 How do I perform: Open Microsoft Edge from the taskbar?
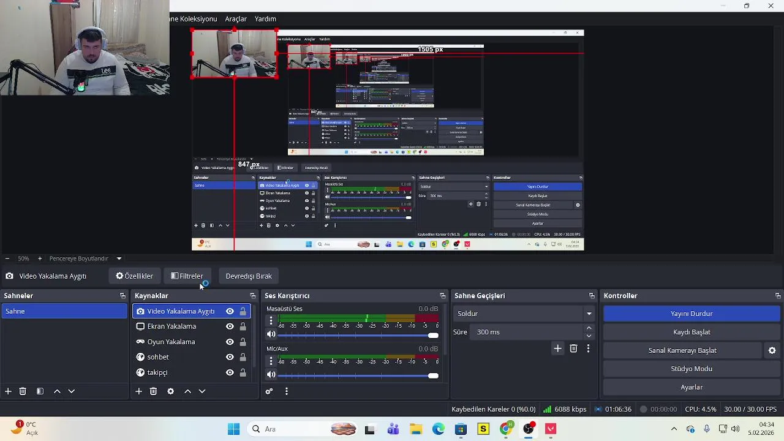[x=439, y=429]
